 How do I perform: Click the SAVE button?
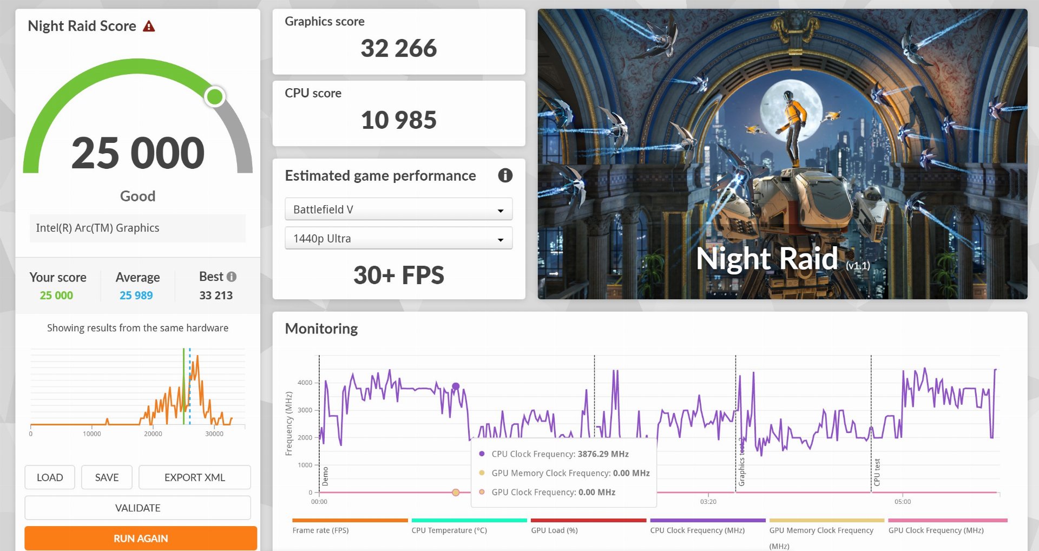click(x=107, y=477)
